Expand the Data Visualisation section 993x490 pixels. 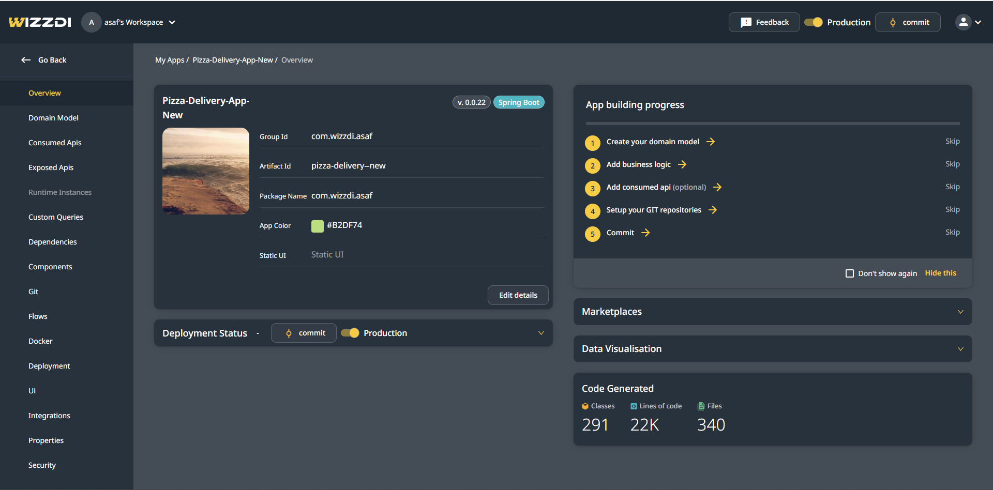click(960, 349)
